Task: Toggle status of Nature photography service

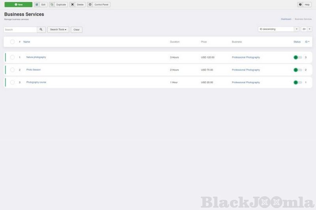Action: [297, 58]
